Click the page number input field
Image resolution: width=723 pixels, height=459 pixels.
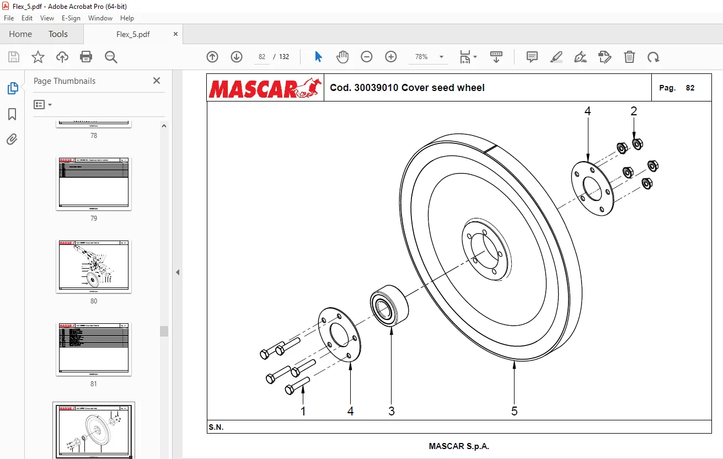(x=261, y=57)
